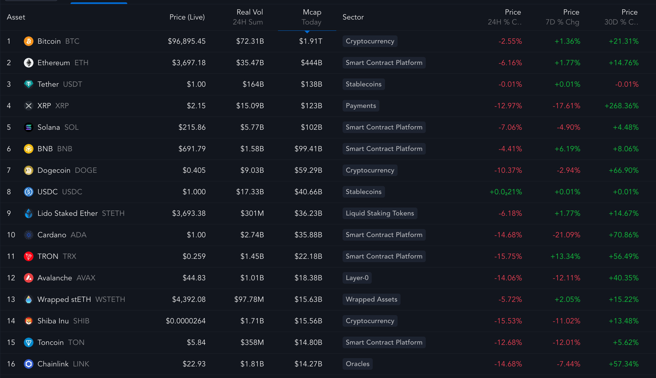Click the Toncoin logo icon
The width and height of the screenshot is (656, 378).
click(x=29, y=343)
